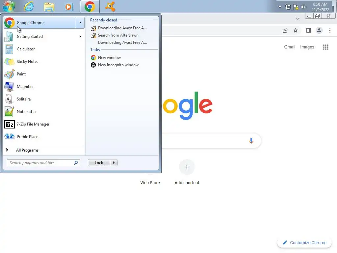The height and width of the screenshot is (253, 337).
Task: Click the Lock button
Action: click(99, 163)
